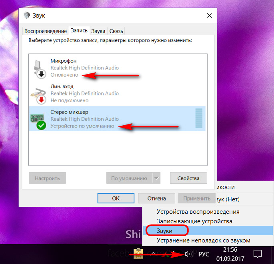Image resolution: width=274 pixels, height=264 pixels.
Task: Click the taskbar volume speaker icon
Action: (189, 254)
